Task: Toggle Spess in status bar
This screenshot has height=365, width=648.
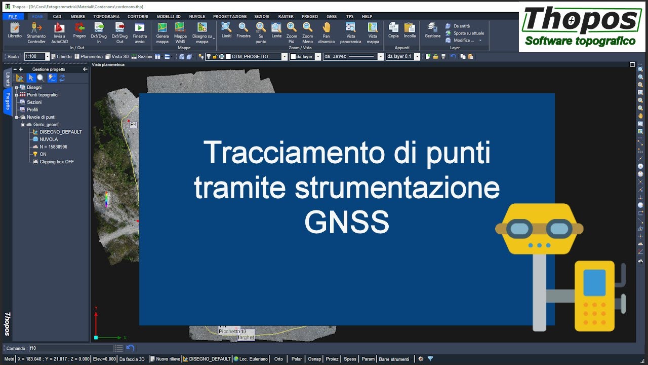Action: pos(350,359)
